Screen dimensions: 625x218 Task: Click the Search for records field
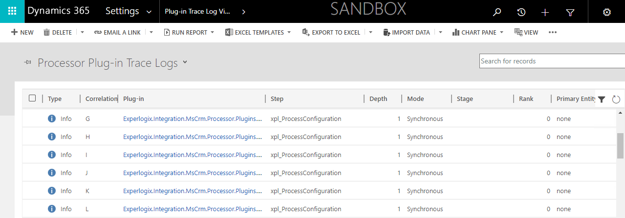[x=552, y=61]
